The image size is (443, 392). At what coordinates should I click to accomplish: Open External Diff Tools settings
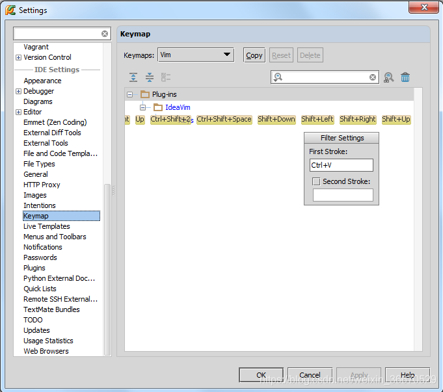[x=52, y=133]
